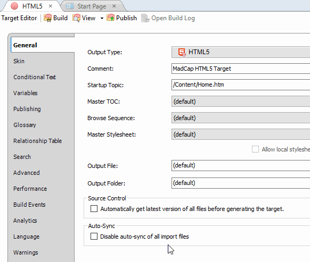Click the Startup Topic input field

pos(241,85)
